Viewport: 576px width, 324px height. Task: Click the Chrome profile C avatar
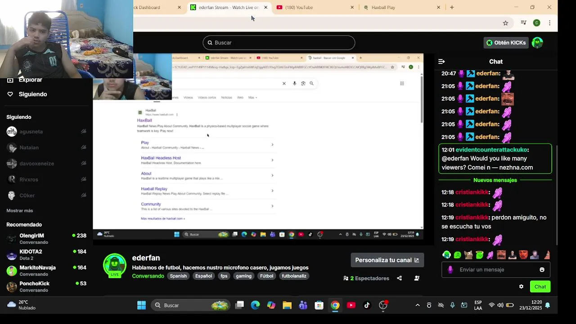536,23
